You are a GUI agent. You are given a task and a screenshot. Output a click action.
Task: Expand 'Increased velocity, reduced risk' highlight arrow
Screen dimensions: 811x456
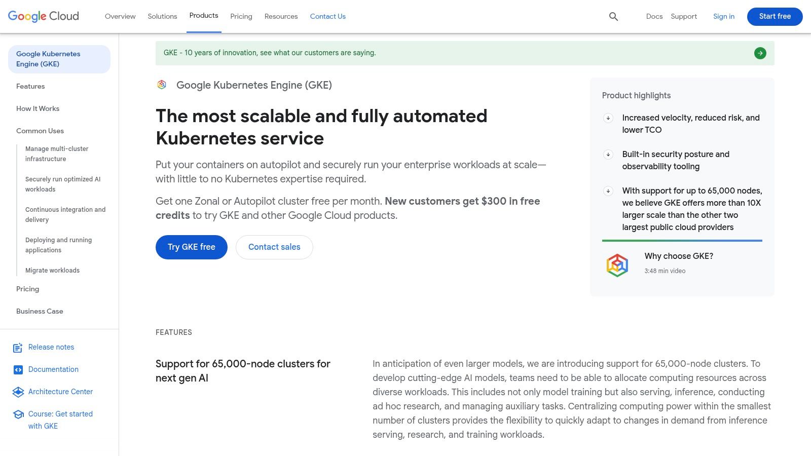(608, 118)
